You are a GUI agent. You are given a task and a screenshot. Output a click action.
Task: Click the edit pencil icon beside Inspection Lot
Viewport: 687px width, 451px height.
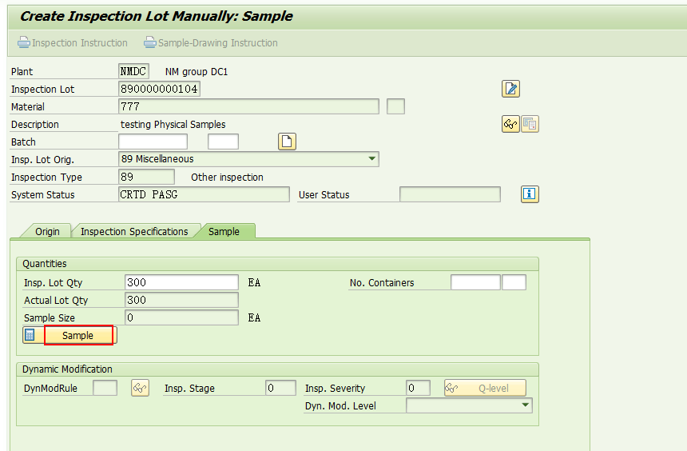[x=510, y=89]
